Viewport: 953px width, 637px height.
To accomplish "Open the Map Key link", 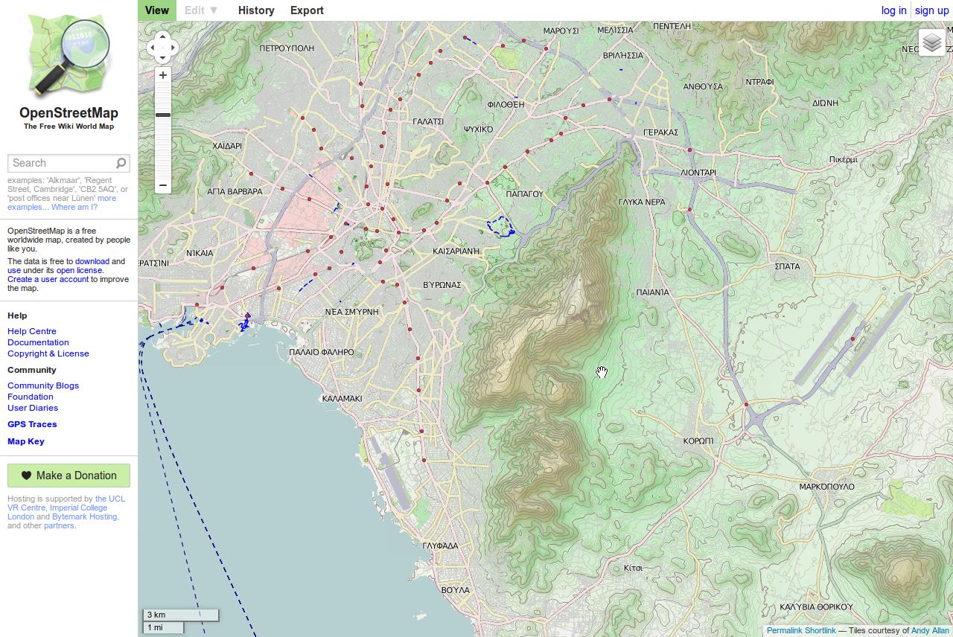I will coord(26,441).
